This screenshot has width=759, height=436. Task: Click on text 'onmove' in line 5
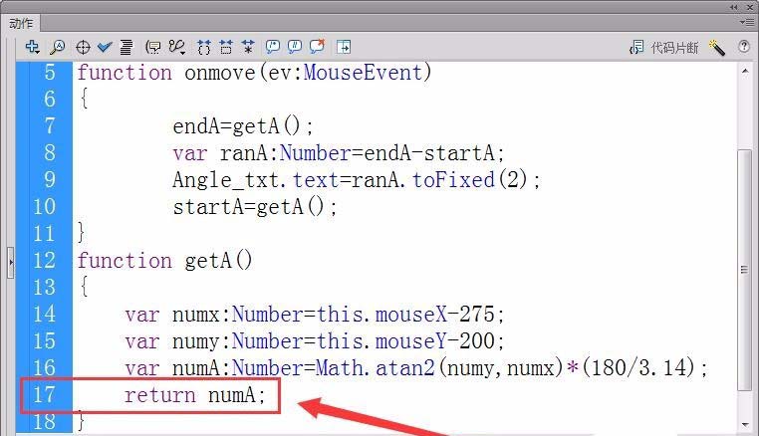[x=220, y=73]
